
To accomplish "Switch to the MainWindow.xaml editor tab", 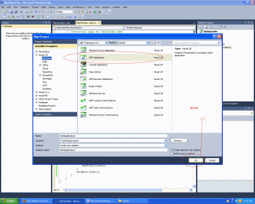I will click(62, 23).
